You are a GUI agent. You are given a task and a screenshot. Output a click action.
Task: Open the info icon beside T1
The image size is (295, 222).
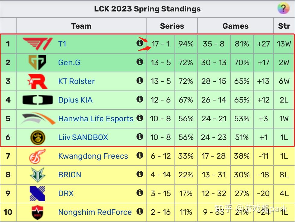[x=140, y=43]
